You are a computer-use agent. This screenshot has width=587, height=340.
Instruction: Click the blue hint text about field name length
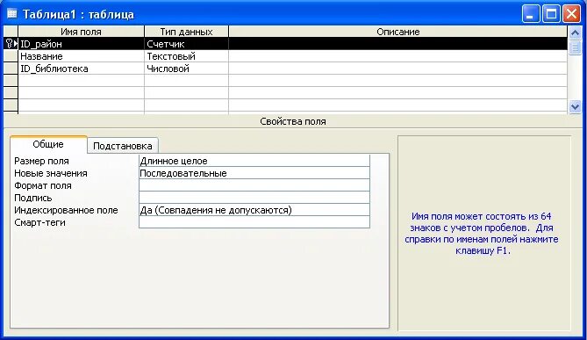point(482,234)
